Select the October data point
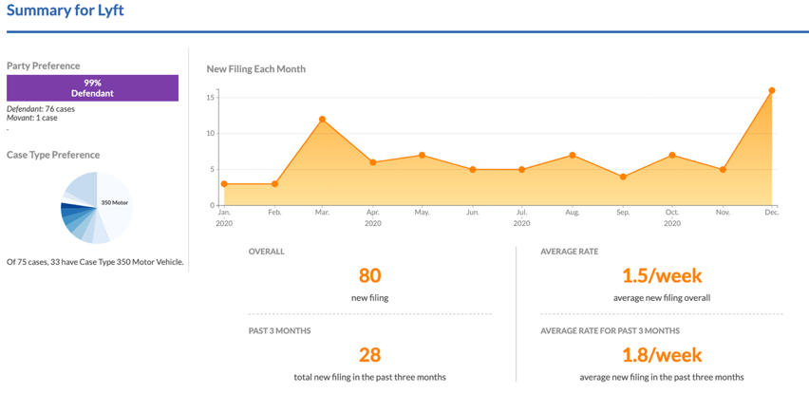The height and width of the screenshot is (393, 809). tap(671, 156)
